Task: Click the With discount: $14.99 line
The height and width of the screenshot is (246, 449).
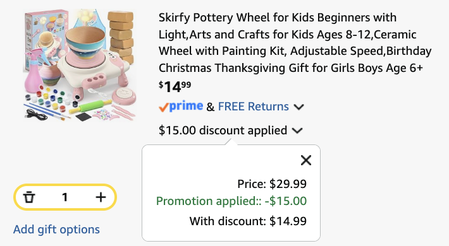Action: click(x=248, y=221)
